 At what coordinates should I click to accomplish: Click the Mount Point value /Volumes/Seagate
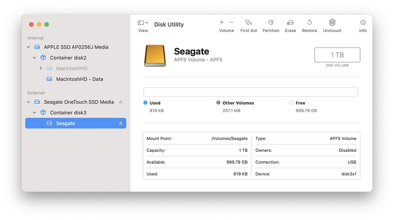pyautogui.click(x=229, y=139)
